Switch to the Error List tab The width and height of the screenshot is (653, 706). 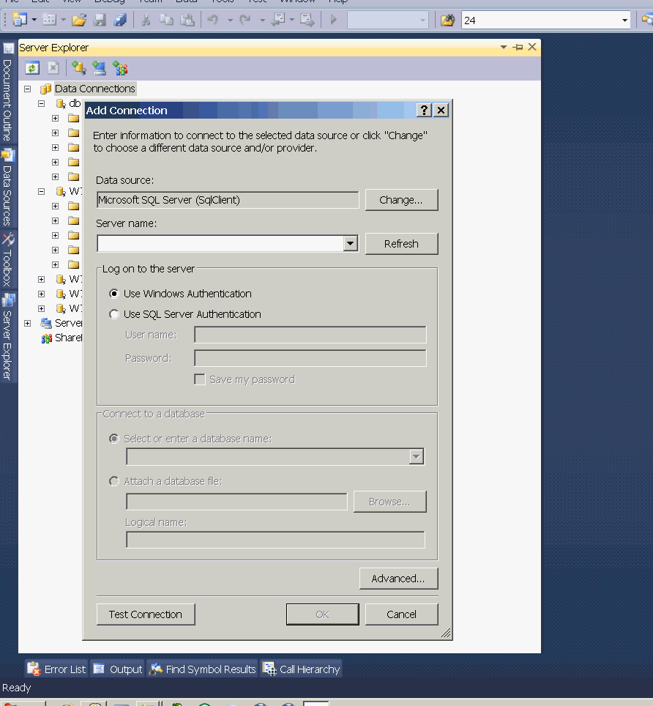[56, 669]
